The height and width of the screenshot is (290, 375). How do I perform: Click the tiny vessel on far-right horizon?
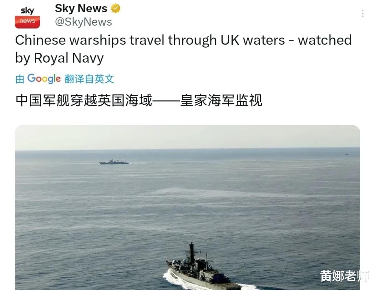tap(347, 154)
